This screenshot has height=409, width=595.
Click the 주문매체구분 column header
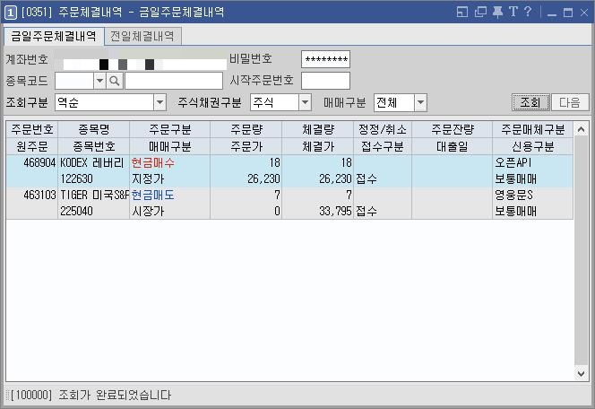(533, 130)
